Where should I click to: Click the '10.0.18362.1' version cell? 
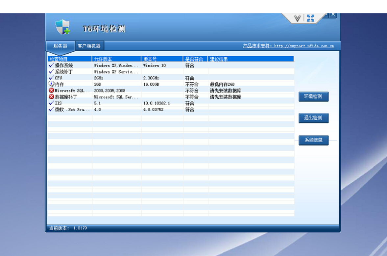pos(157,103)
